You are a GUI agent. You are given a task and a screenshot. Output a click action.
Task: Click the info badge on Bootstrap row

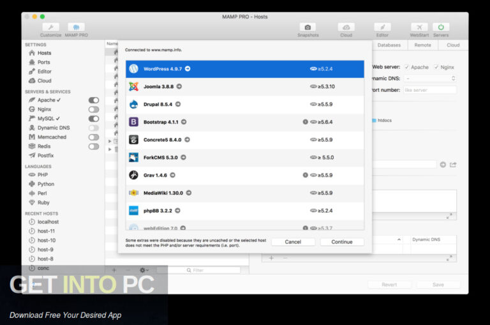pyautogui.click(x=306, y=122)
